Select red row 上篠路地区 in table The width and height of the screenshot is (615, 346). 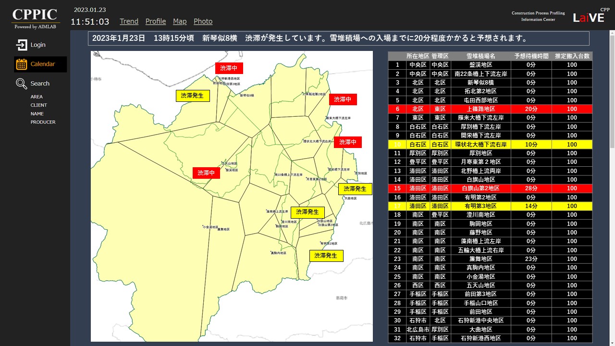[x=480, y=109]
